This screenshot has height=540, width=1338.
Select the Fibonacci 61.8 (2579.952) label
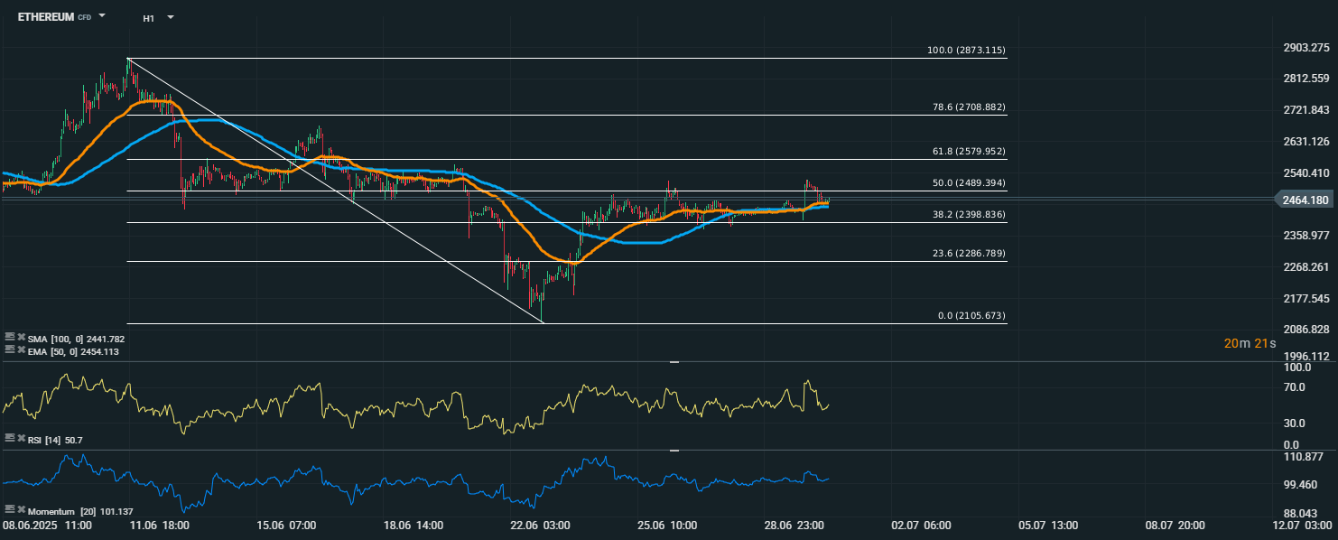tap(969, 151)
